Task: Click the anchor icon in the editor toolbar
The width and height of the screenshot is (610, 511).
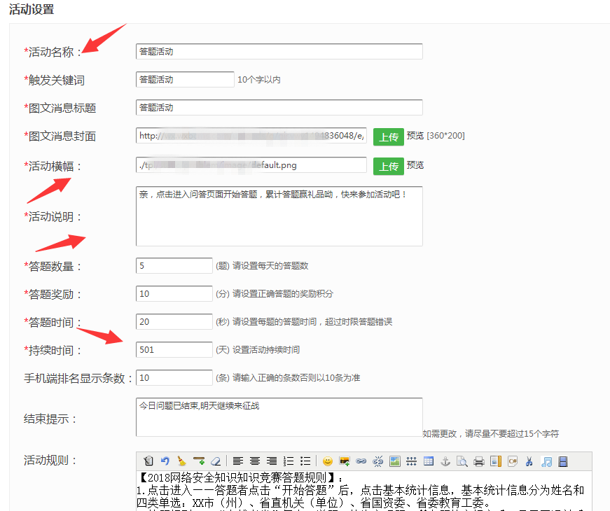Action: (445, 461)
